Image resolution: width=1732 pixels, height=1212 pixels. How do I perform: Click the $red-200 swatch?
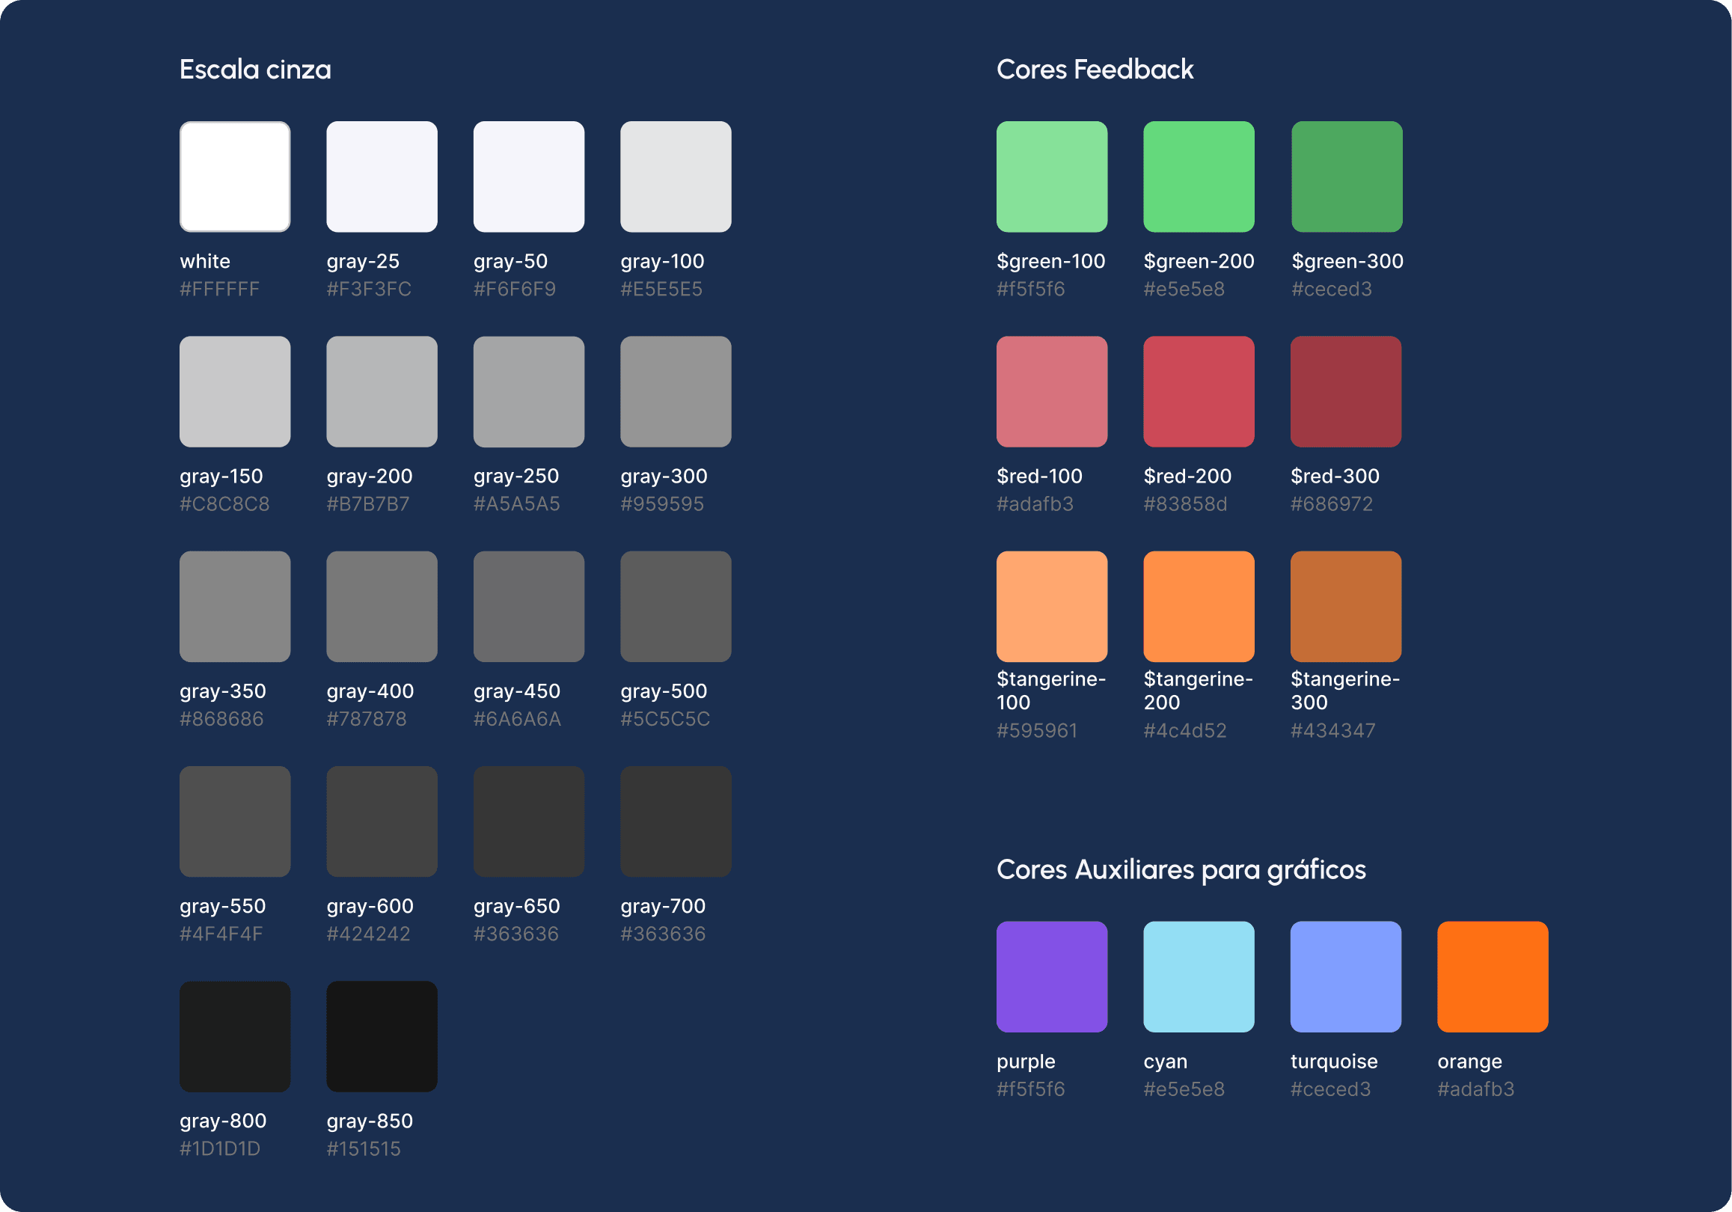[x=1199, y=391]
